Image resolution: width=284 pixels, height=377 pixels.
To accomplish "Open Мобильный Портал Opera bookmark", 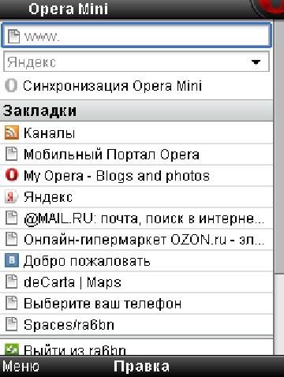I will (x=136, y=155).
